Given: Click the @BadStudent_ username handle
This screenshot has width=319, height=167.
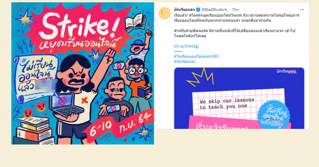Looking at the screenshot, I should (x=215, y=10).
